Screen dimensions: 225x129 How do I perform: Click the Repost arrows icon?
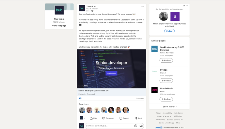click(x=121, y=118)
